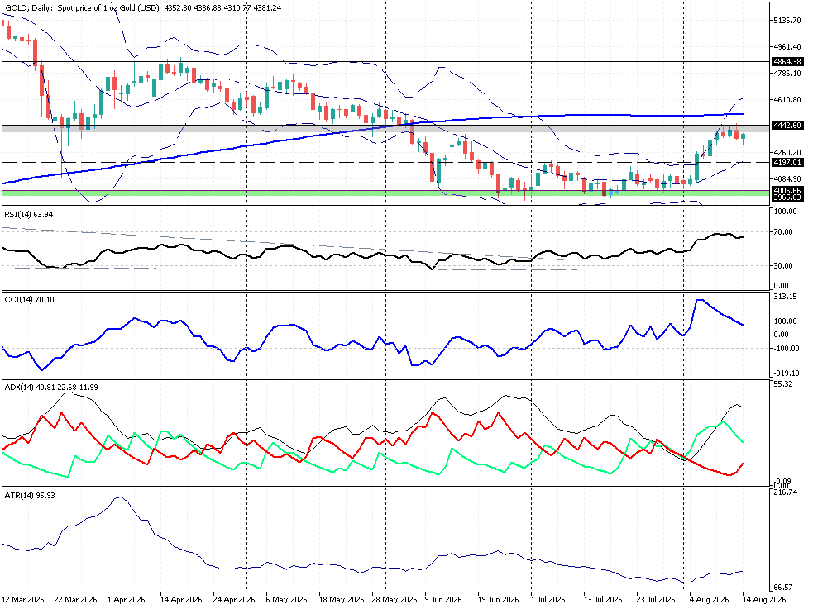Click the ATR scale value 216.74
Viewport: 813px width, 609px height.
click(785, 492)
